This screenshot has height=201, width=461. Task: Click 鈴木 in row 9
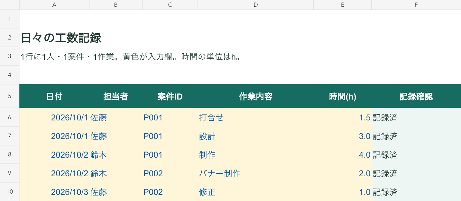click(x=116, y=173)
